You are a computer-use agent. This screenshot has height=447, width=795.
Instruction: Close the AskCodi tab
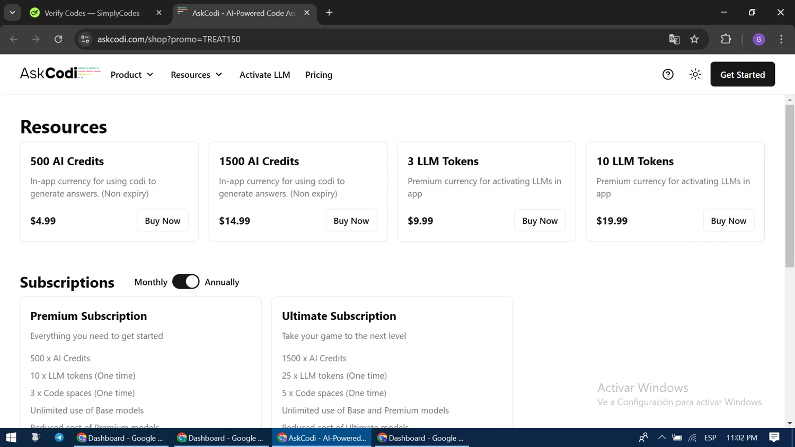click(x=307, y=13)
